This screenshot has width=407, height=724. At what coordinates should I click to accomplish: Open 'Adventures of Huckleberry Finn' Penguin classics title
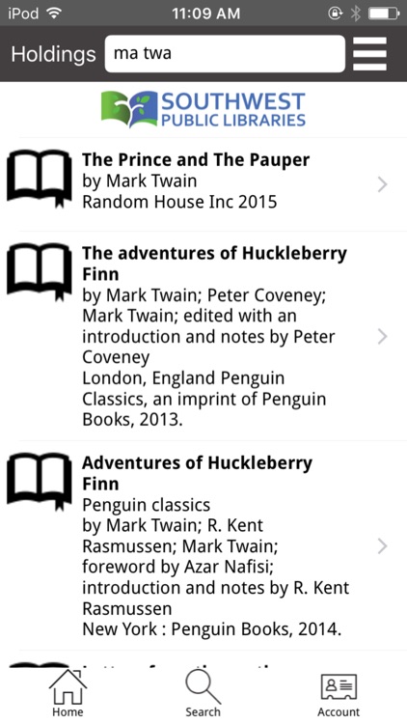(197, 473)
